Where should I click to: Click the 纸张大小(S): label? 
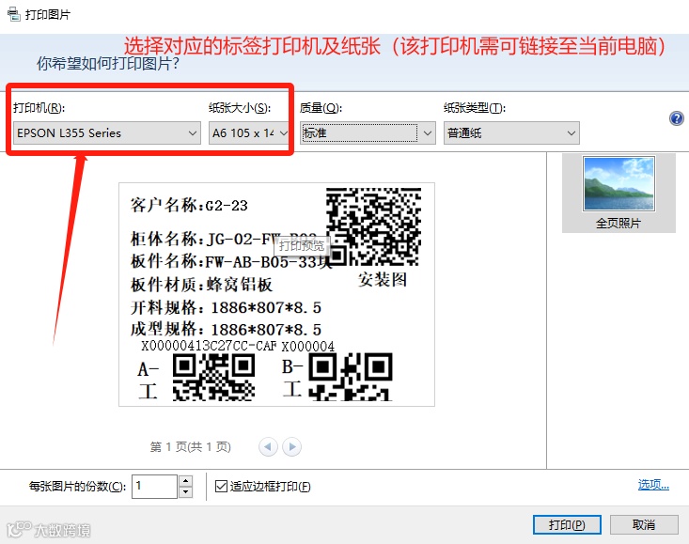[x=240, y=107]
